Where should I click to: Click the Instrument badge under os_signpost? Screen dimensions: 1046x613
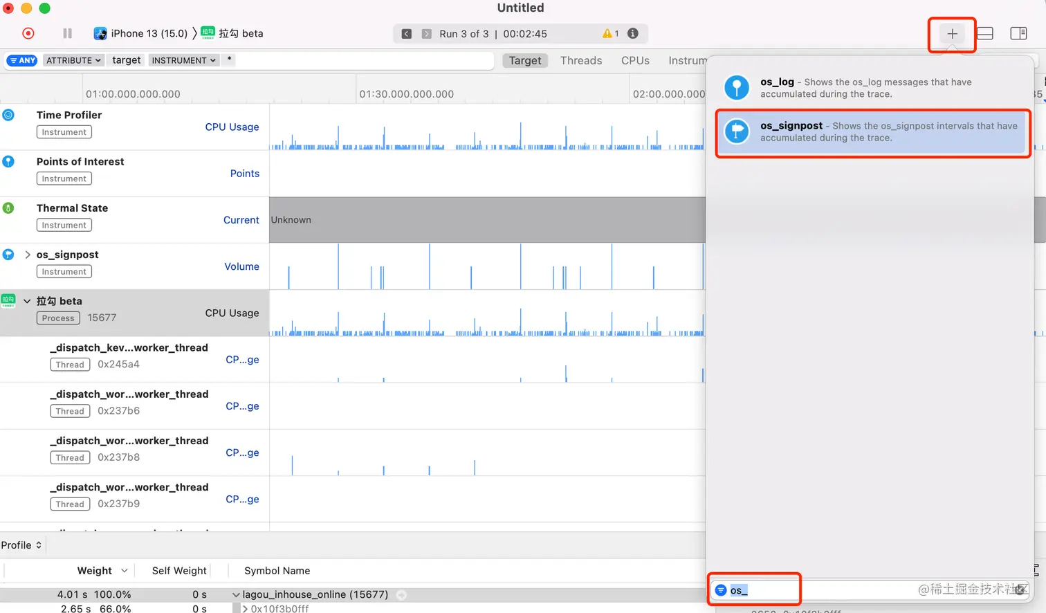64,272
